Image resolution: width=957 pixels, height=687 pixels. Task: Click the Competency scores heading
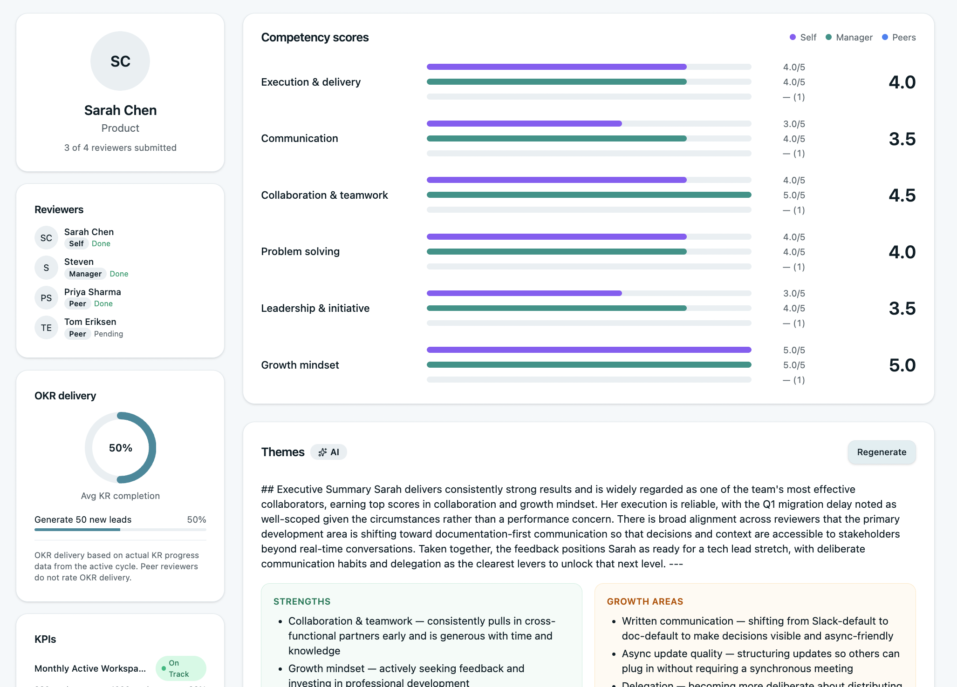tap(314, 37)
